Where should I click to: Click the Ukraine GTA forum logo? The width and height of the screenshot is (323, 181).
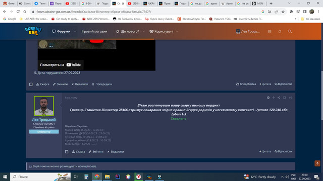(33, 31)
